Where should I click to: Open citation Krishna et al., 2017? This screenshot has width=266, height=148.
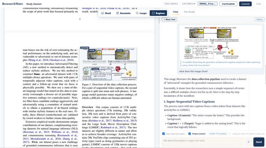[100, 121]
